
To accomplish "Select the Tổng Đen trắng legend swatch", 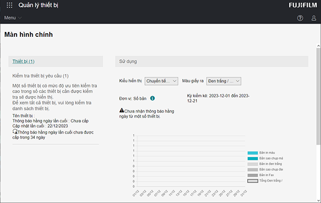I will click(x=253, y=181).
